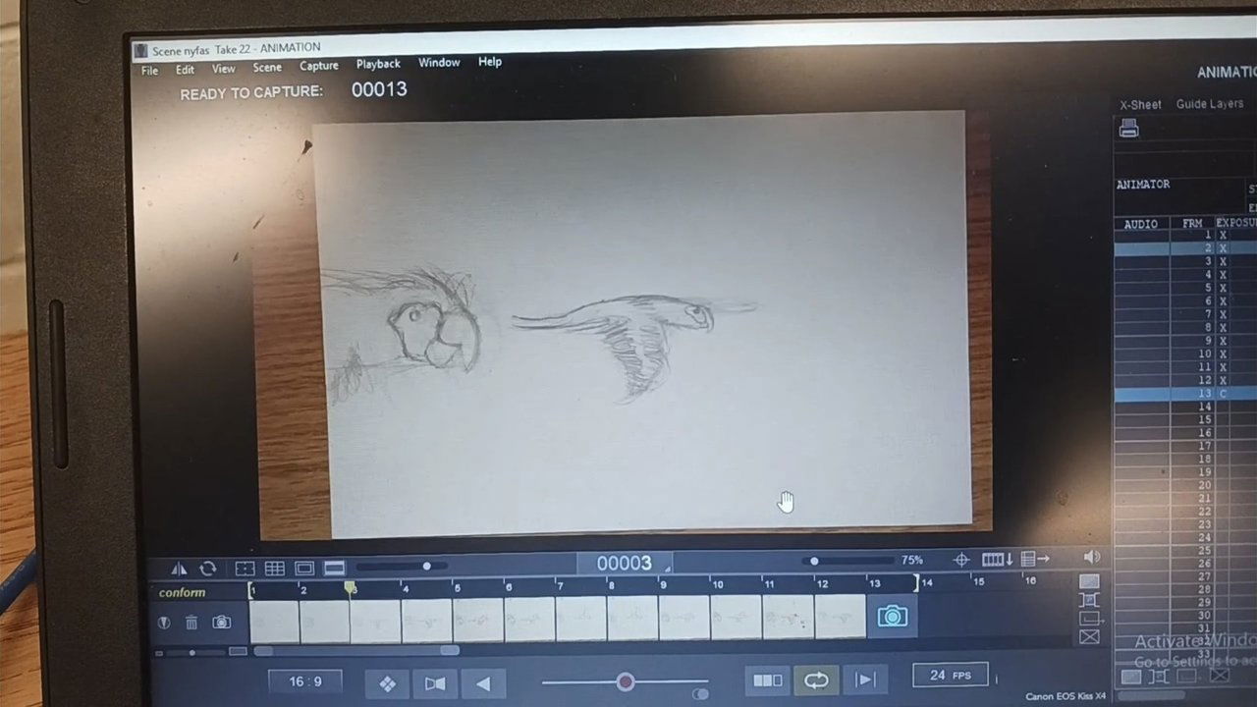This screenshot has height=707, width=1257.
Task: Select frame 5 thumbnail in timeline
Action: 478,620
